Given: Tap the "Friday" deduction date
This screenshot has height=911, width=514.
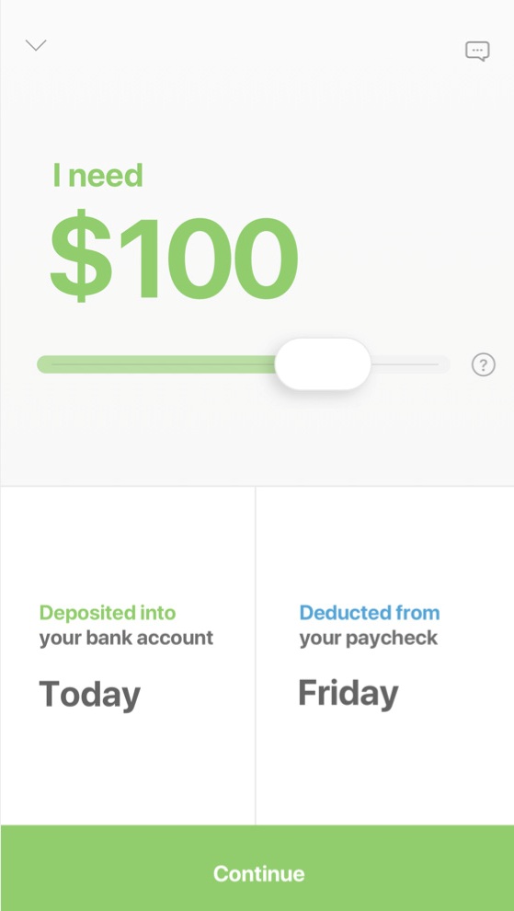Looking at the screenshot, I should click(348, 693).
